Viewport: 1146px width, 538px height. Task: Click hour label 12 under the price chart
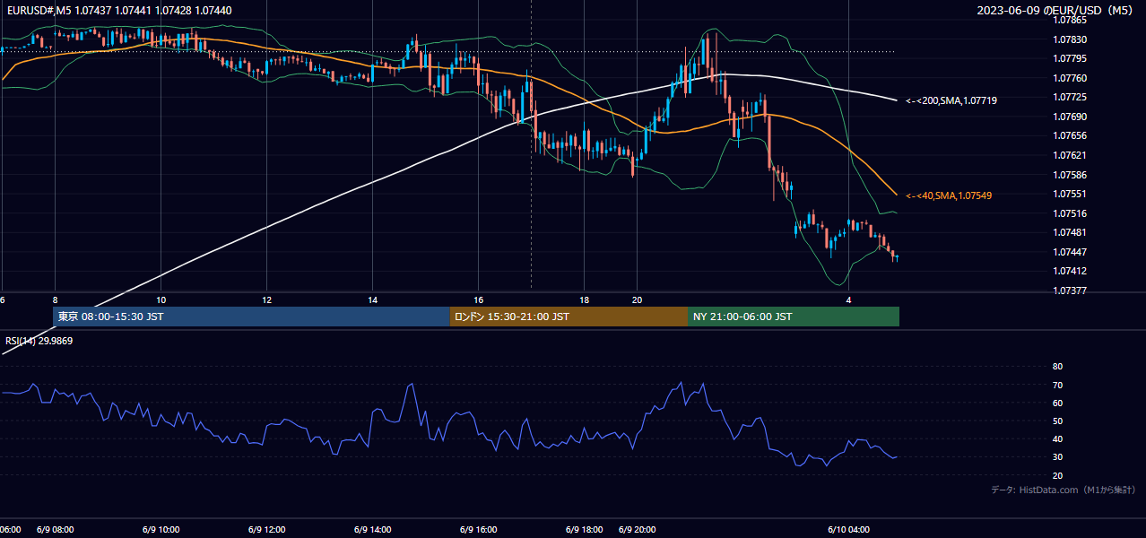pyautogui.click(x=266, y=299)
